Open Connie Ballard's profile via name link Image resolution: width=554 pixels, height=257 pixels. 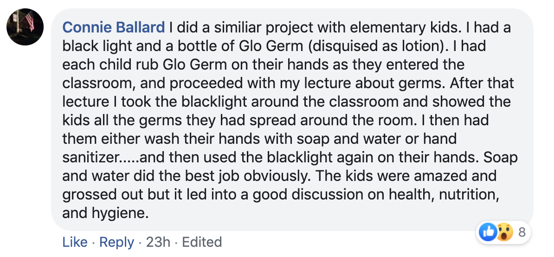pos(113,27)
